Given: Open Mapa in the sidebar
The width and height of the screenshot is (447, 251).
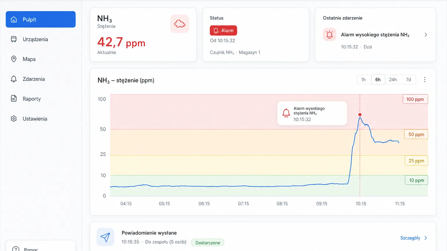Looking at the screenshot, I should (x=41, y=59).
